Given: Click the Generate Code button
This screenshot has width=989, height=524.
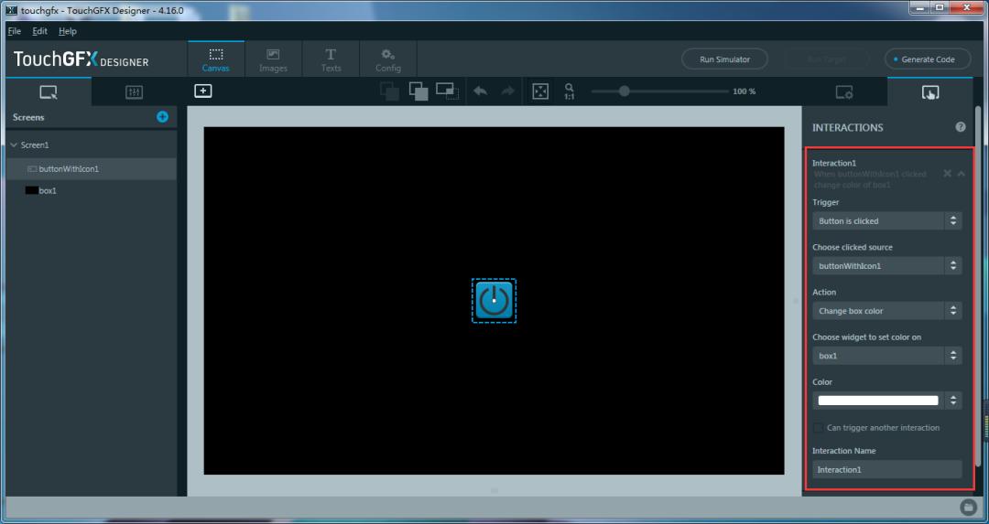Looking at the screenshot, I should (928, 59).
